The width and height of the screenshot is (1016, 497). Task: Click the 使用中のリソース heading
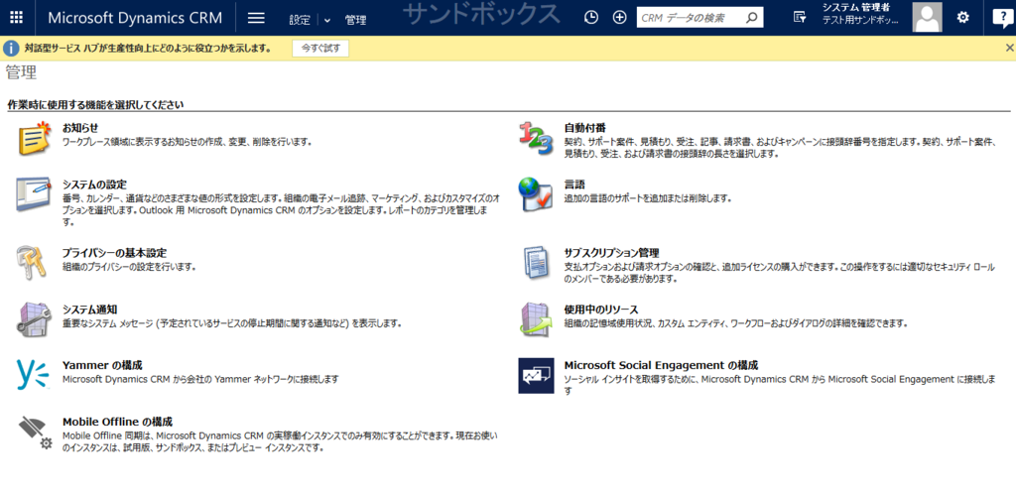600,310
